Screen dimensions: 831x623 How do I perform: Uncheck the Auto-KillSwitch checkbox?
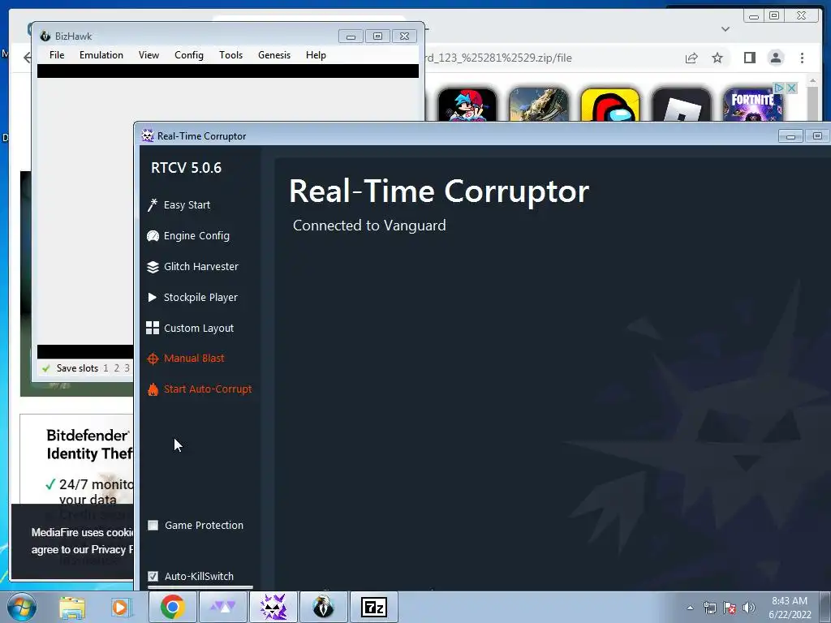[153, 576]
